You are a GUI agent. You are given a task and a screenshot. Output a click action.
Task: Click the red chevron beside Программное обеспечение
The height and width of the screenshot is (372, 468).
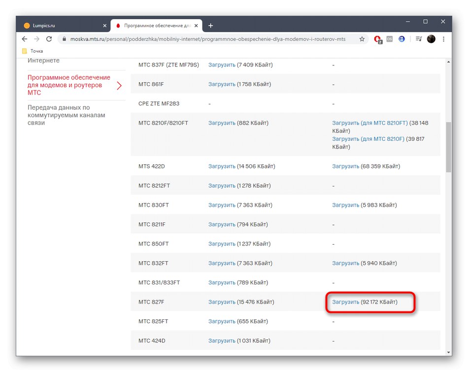119,86
